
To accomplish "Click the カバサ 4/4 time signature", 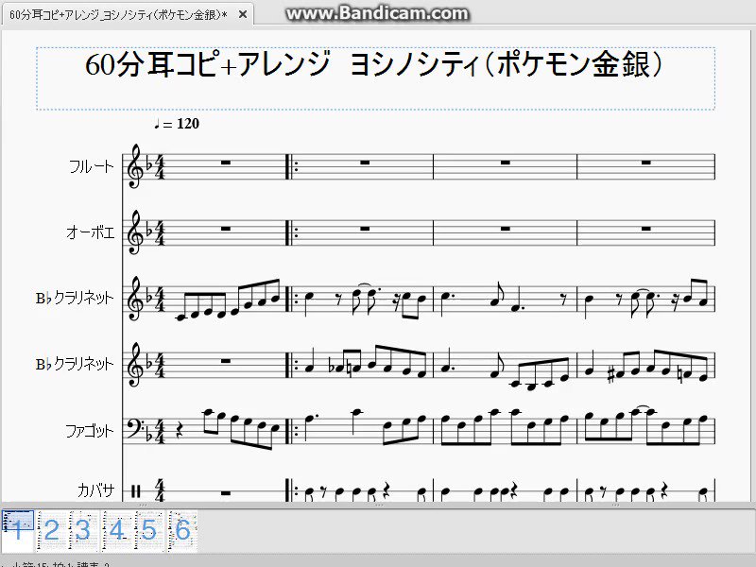I will [160, 490].
